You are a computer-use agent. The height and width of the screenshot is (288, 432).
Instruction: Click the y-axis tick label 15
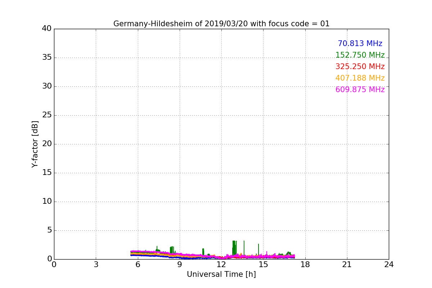point(47,172)
